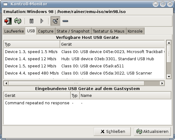
Task: Toggle the fullscreen window mode button
Action: pyautogui.click(x=55, y=21)
